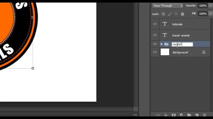Click inside the group rename text field

tap(182, 44)
